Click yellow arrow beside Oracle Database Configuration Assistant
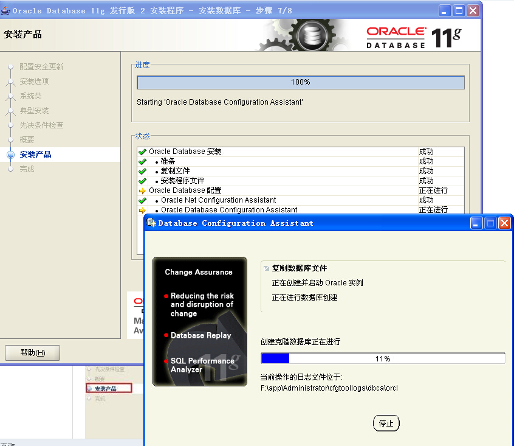The width and height of the screenshot is (514, 446). coord(142,210)
